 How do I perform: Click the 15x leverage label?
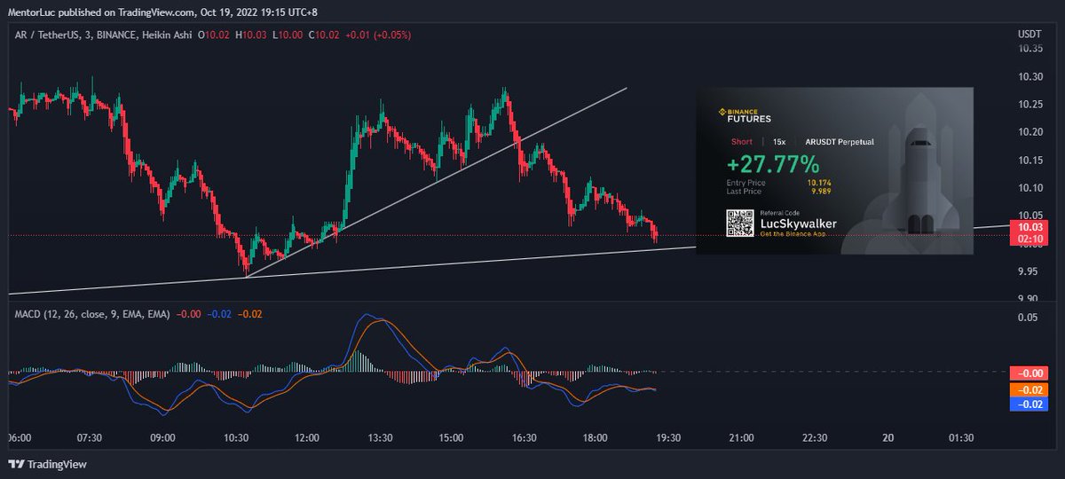click(x=778, y=142)
